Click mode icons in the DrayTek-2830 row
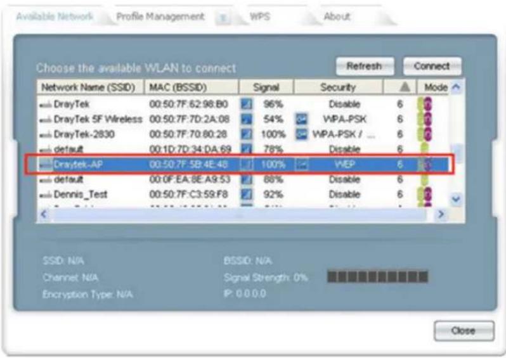 tap(425, 134)
